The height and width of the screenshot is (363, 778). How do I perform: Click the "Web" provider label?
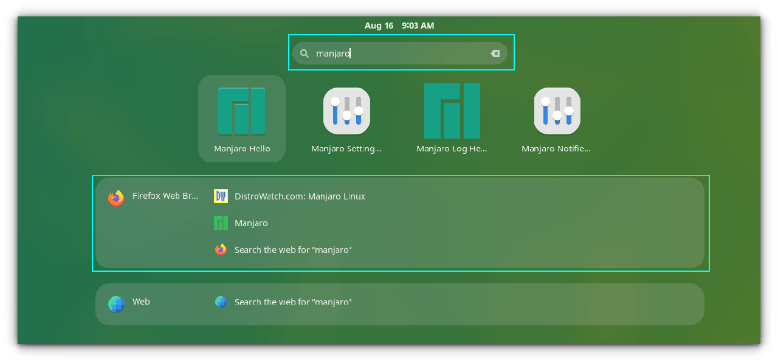click(x=141, y=302)
